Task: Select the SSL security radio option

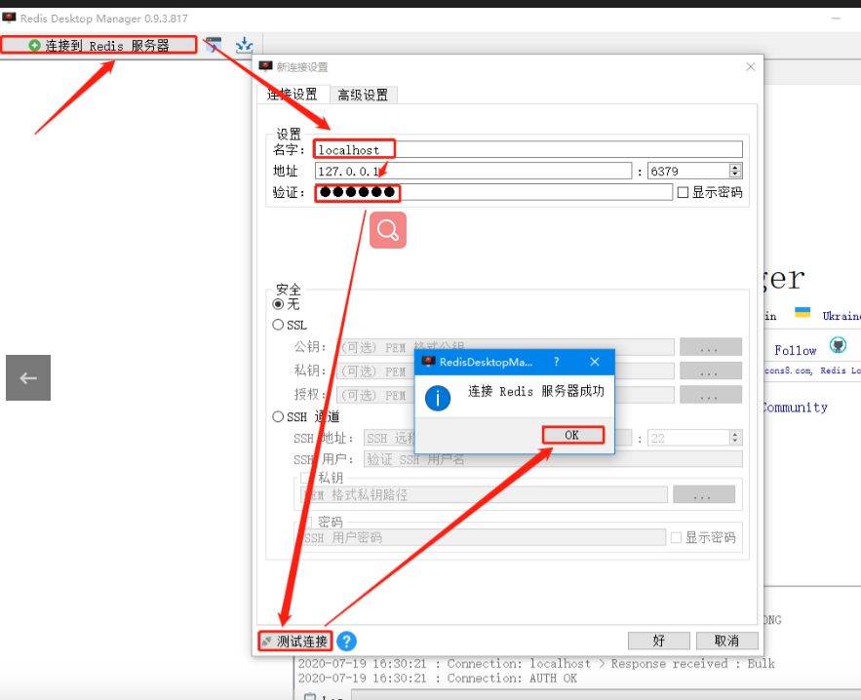Action: click(x=279, y=325)
